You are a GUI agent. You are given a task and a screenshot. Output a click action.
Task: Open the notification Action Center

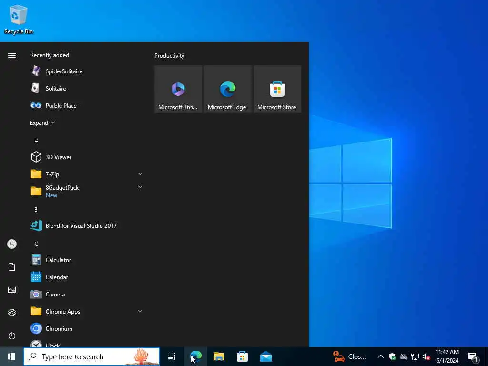coord(473,356)
